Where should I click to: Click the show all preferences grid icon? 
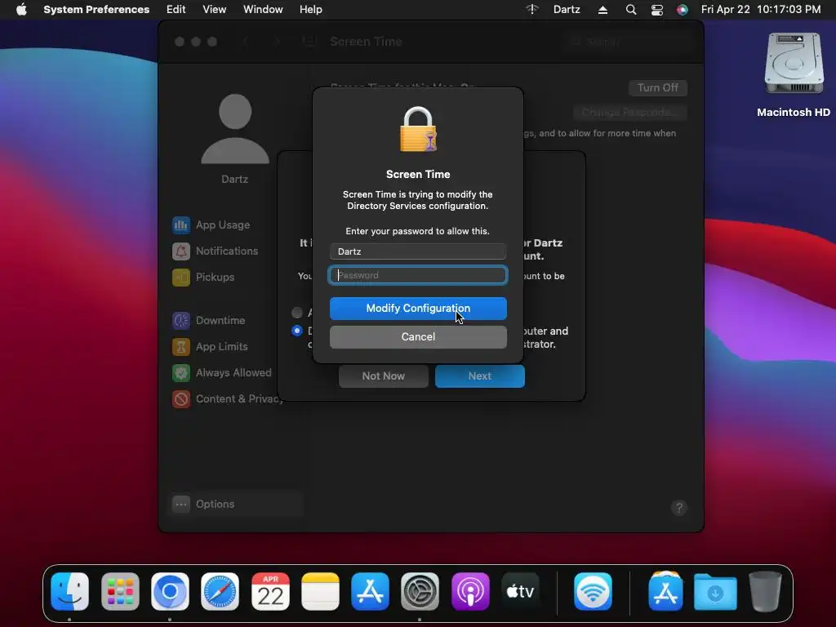[309, 42]
